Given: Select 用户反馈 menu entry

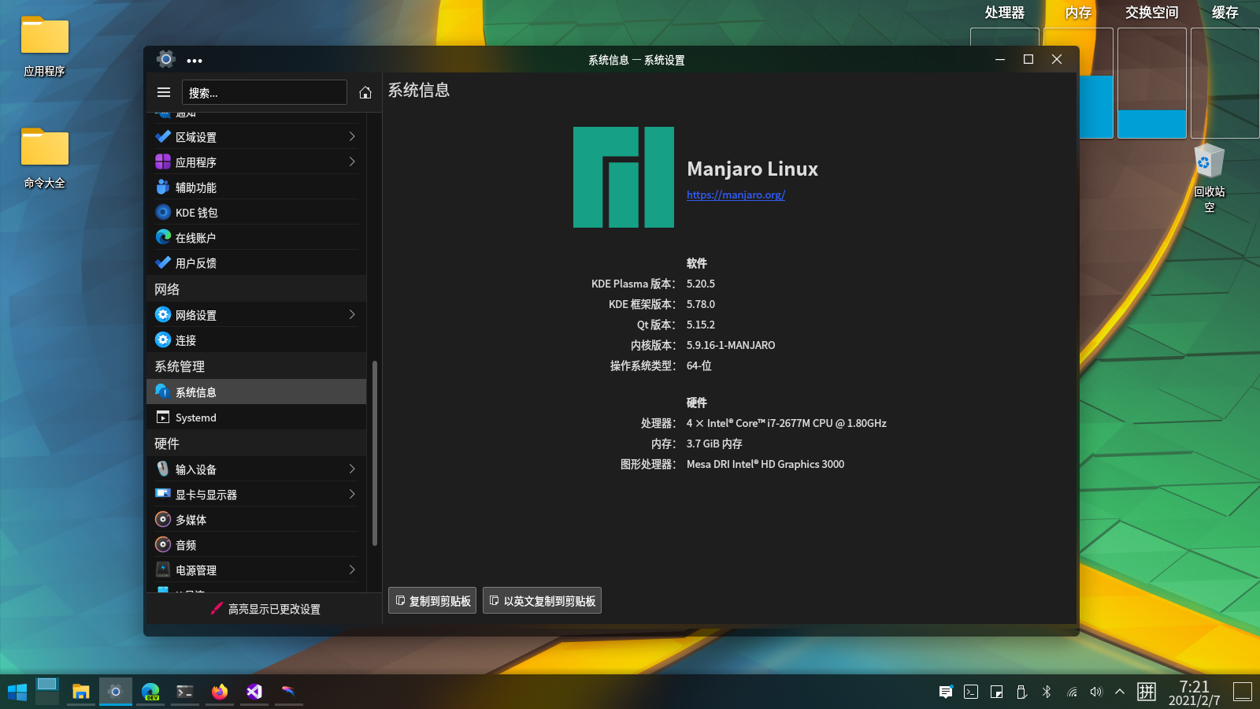Looking at the screenshot, I should click(195, 263).
